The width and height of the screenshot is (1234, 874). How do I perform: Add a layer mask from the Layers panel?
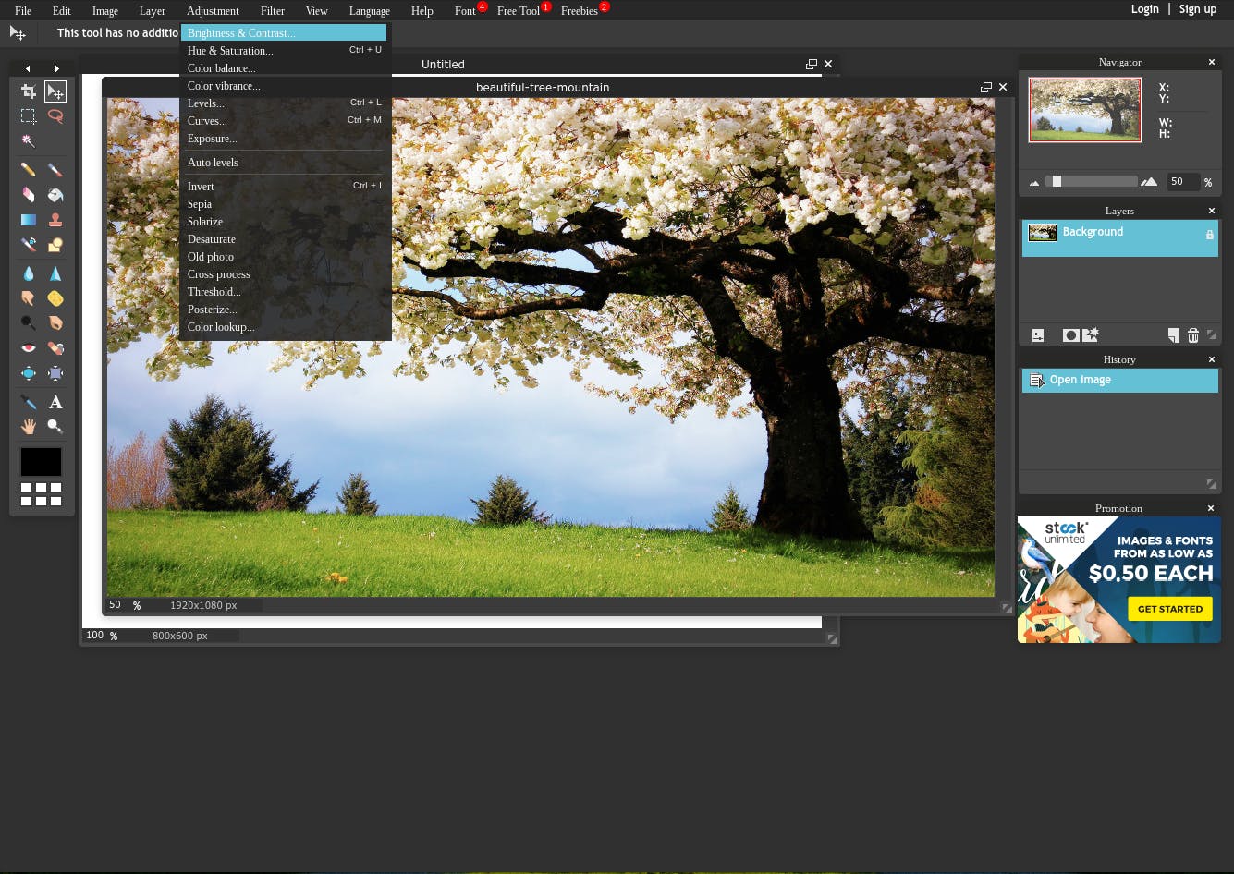[1071, 335]
